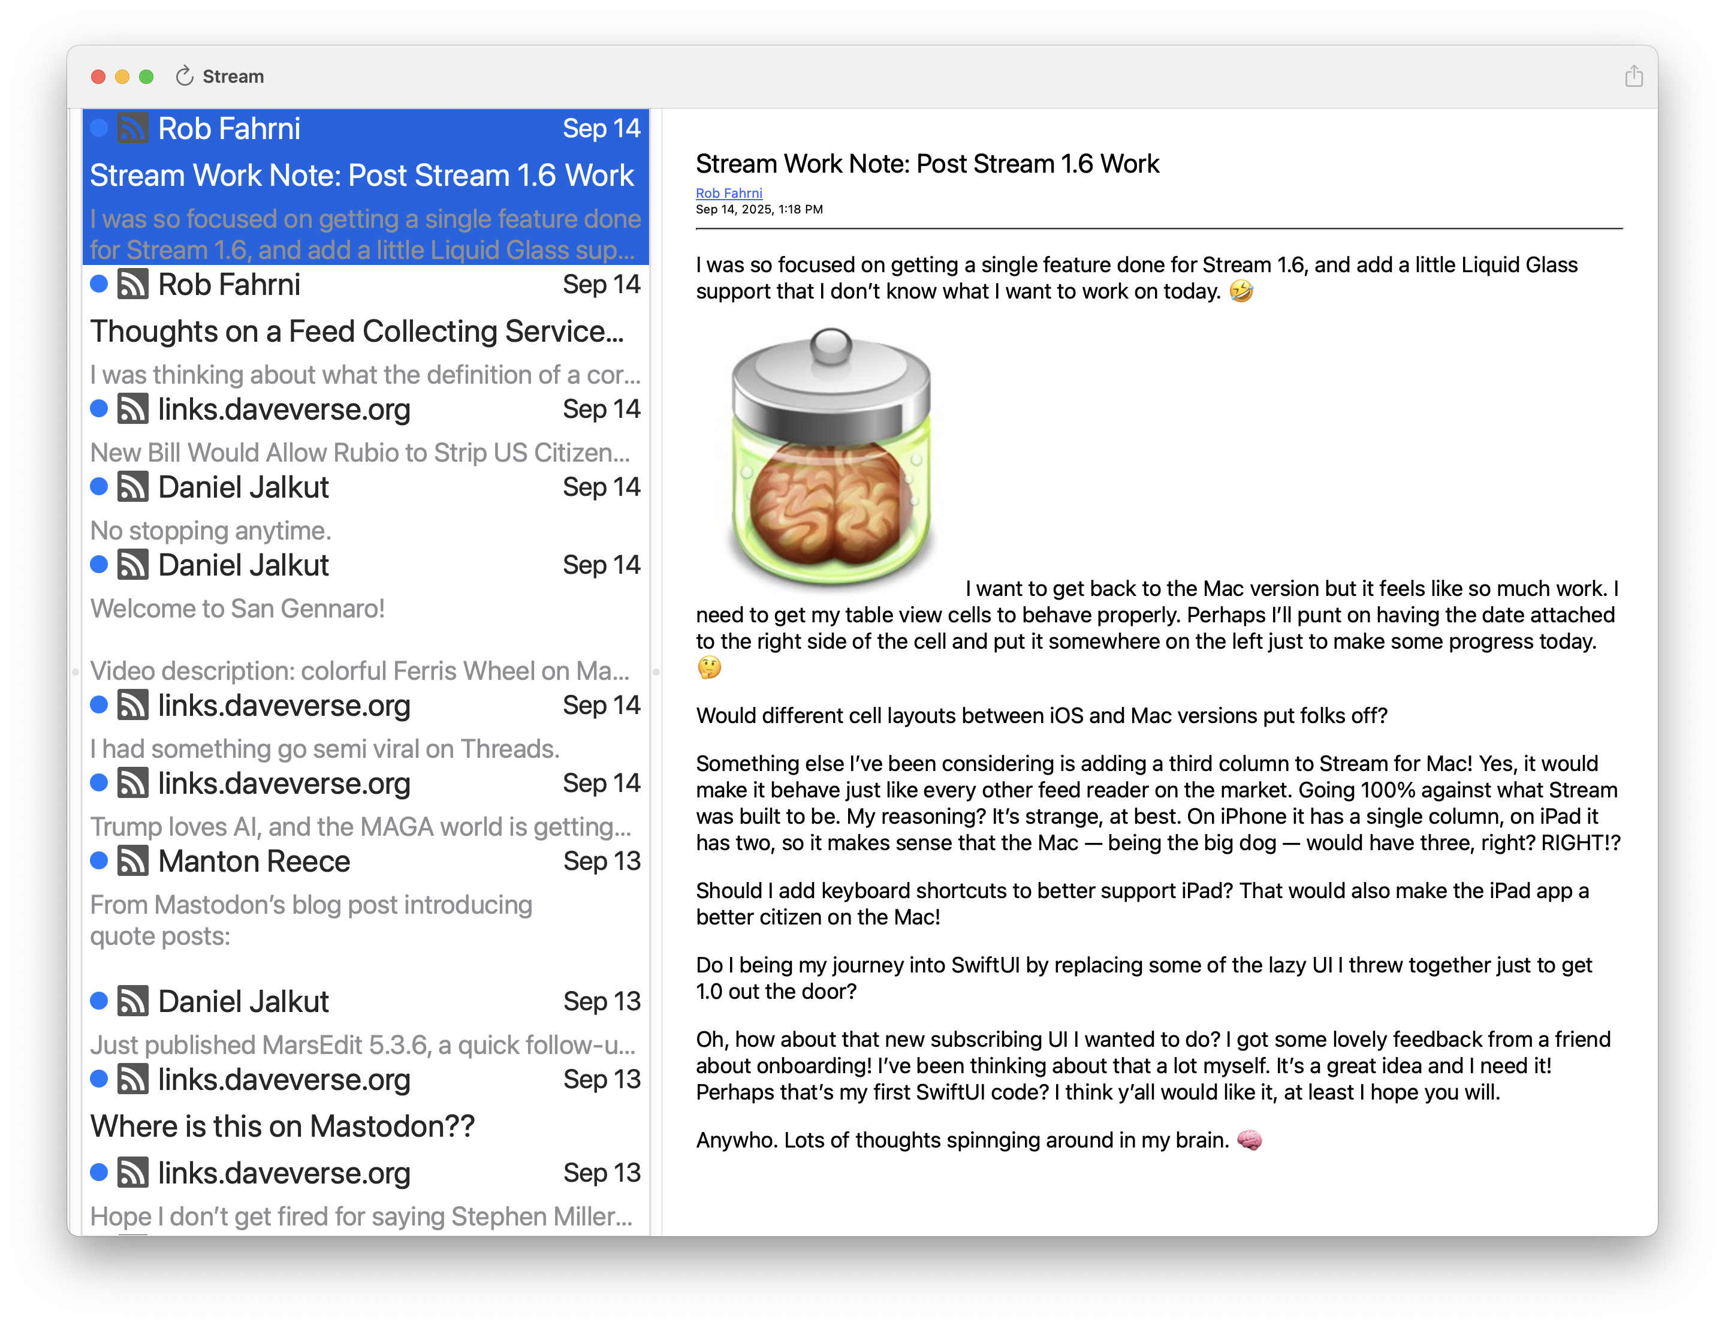1725x1325 pixels.
Task: Click RSS icon for Trump loves AI item
Action: coord(132,783)
